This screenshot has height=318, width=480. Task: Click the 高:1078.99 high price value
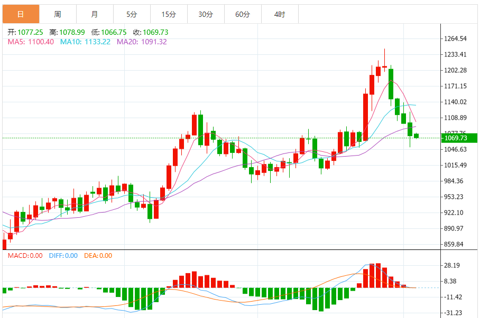pyautogui.click(x=67, y=32)
